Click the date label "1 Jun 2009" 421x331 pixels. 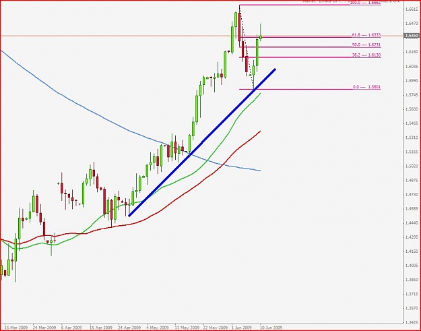click(242, 328)
